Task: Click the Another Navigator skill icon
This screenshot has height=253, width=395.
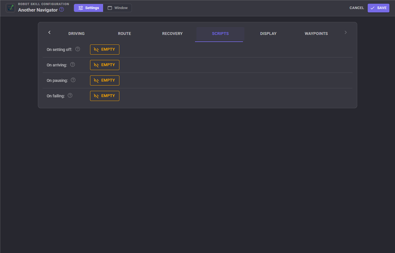Action: pyautogui.click(x=10, y=8)
